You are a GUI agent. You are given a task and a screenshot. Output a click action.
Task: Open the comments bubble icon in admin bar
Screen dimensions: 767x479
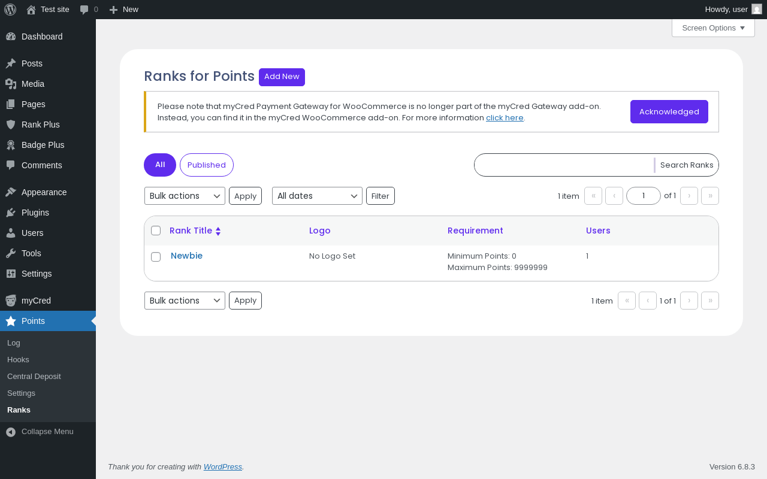[84, 10]
